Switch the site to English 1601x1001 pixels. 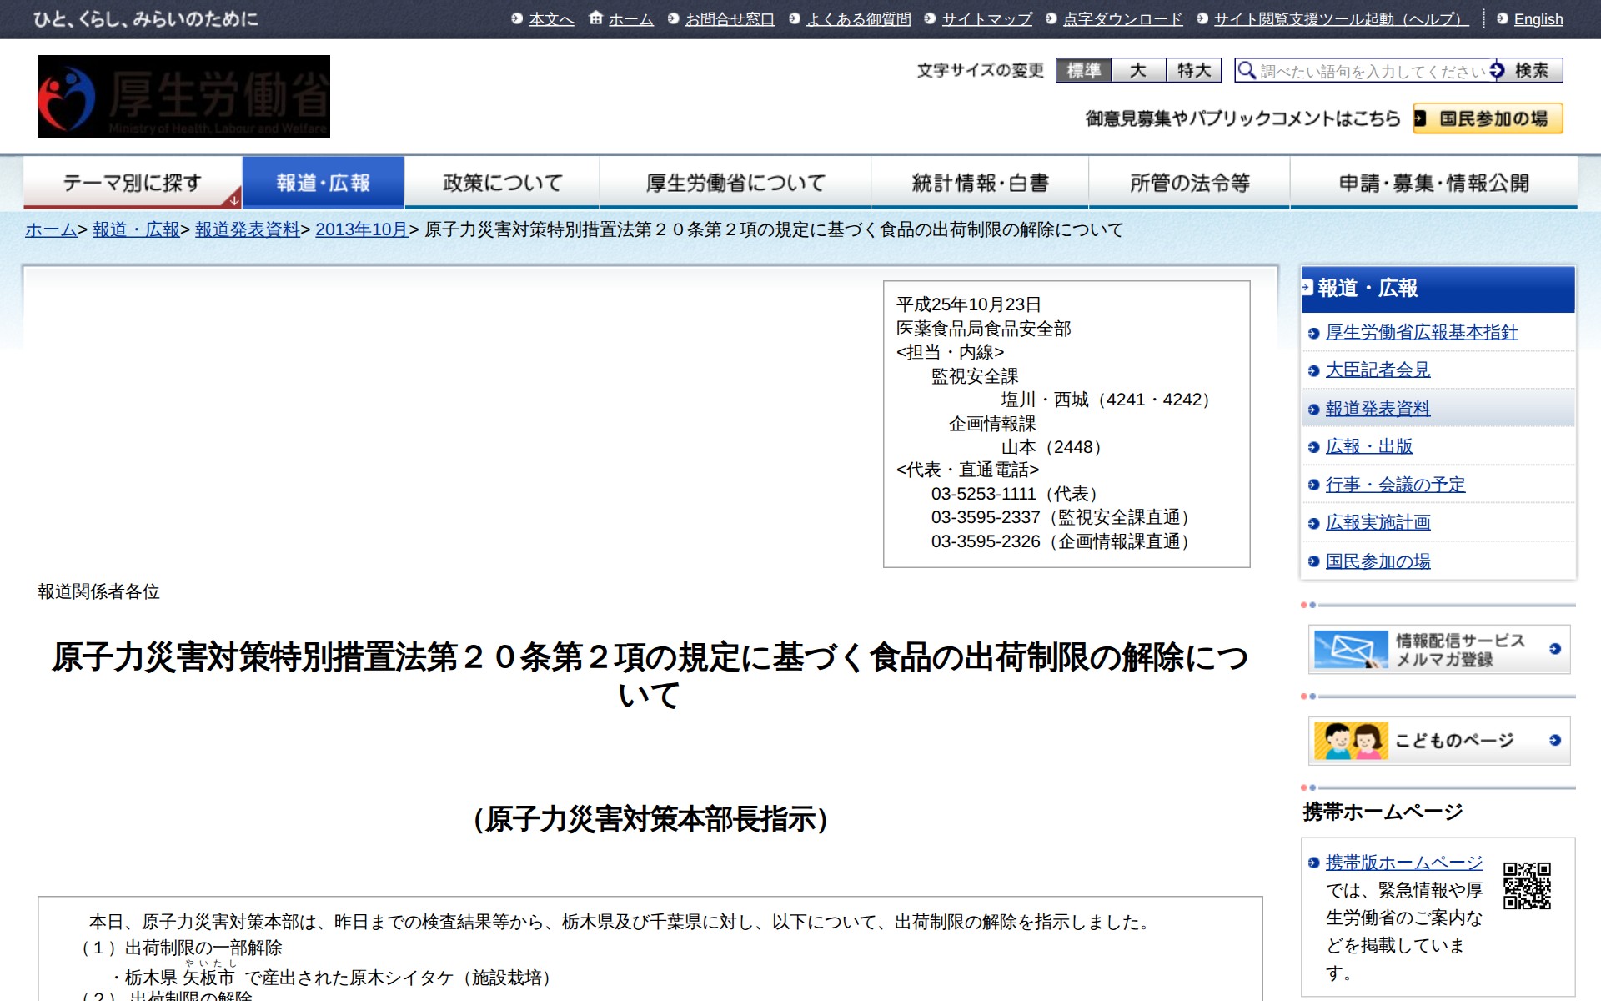pyautogui.click(x=1538, y=18)
